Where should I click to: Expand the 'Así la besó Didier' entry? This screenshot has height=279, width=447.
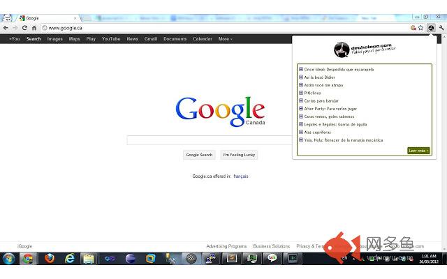[301, 77]
